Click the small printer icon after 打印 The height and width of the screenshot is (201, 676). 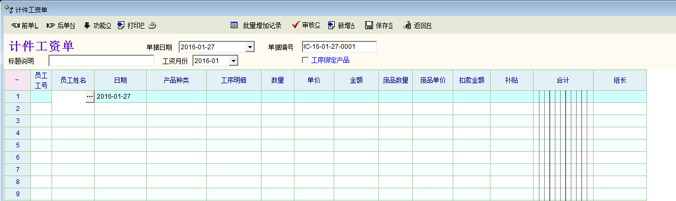[x=152, y=25]
